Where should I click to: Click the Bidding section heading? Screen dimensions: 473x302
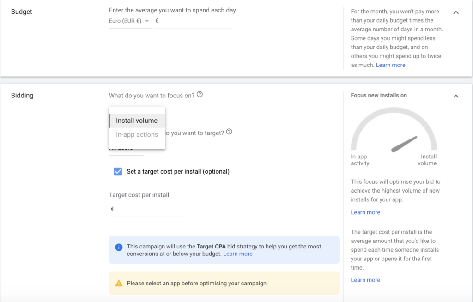coord(22,95)
